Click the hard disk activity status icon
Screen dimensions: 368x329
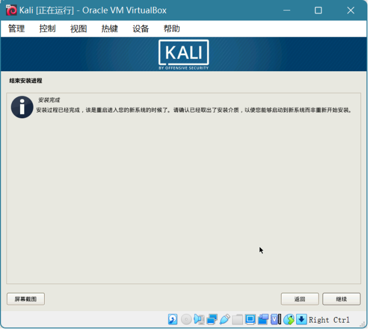tap(173, 319)
